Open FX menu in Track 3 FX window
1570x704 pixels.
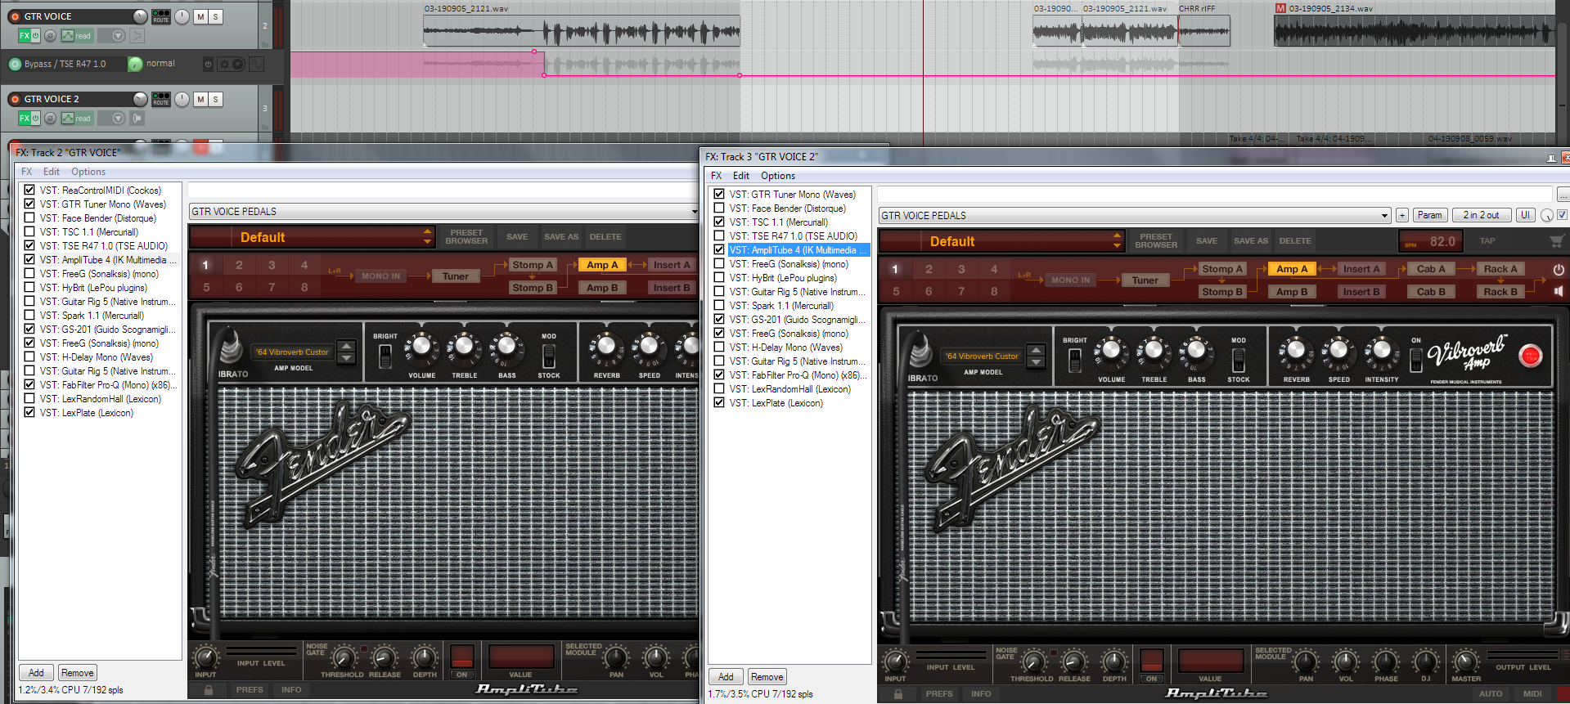717,176
